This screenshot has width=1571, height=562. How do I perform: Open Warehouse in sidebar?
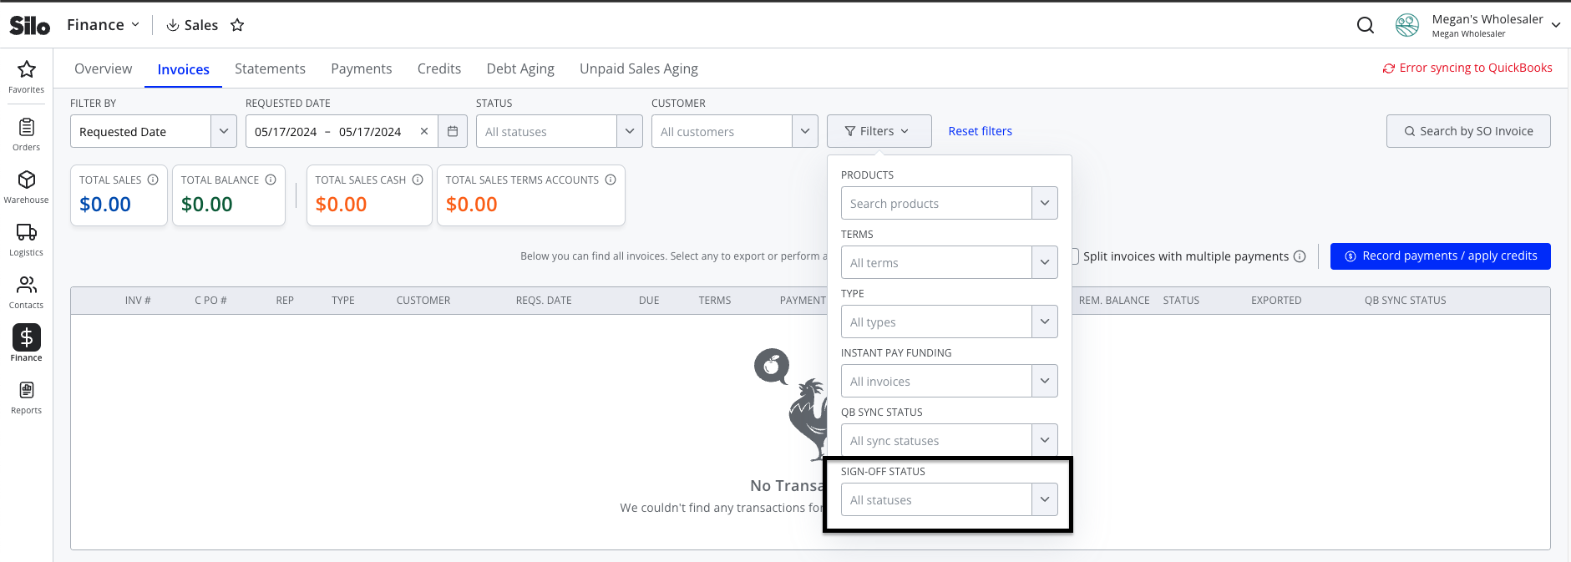(27, 186)
